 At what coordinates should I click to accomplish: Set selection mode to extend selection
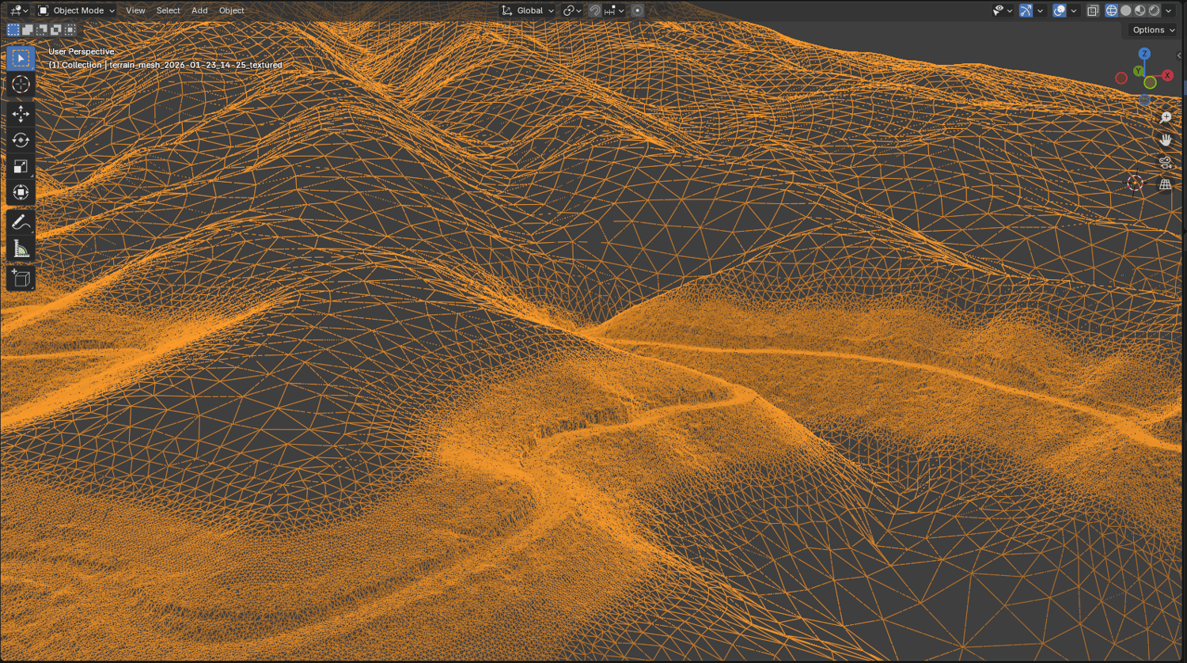[x=28, y=30]
